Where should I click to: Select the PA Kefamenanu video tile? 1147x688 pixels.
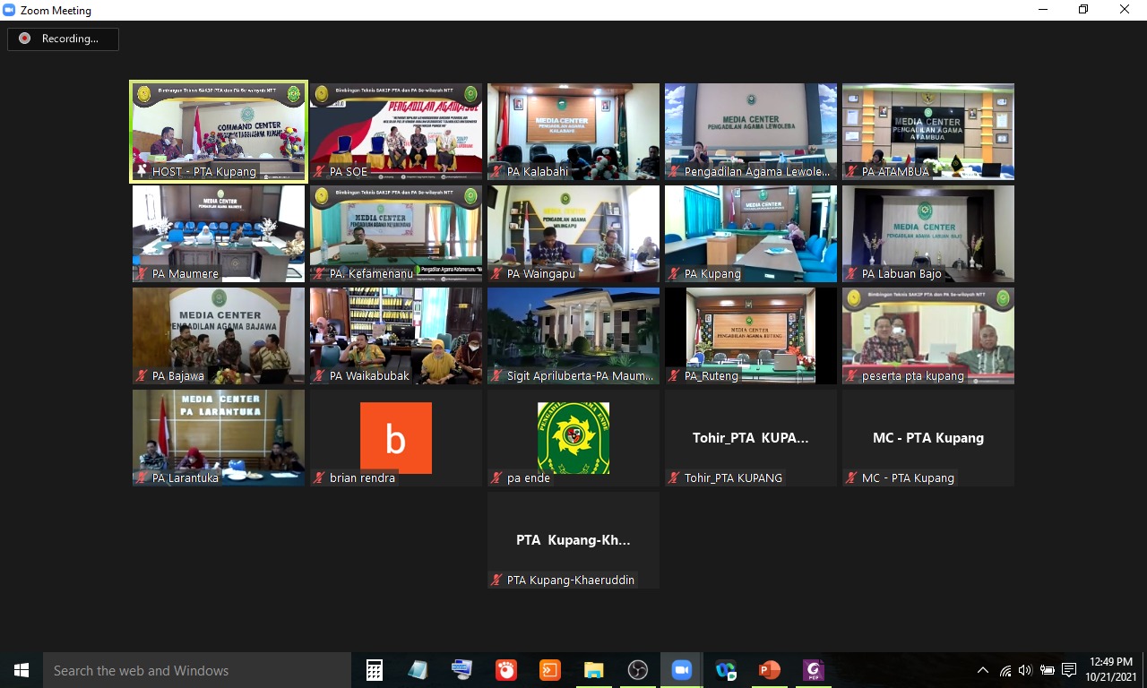[x=396, y=234]
